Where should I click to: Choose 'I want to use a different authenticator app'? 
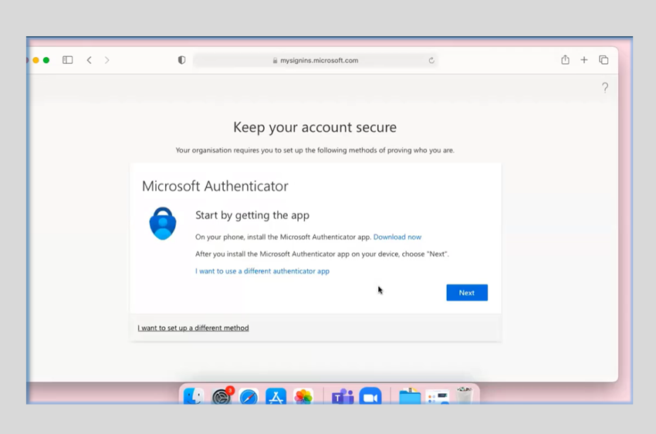point(262,271)
